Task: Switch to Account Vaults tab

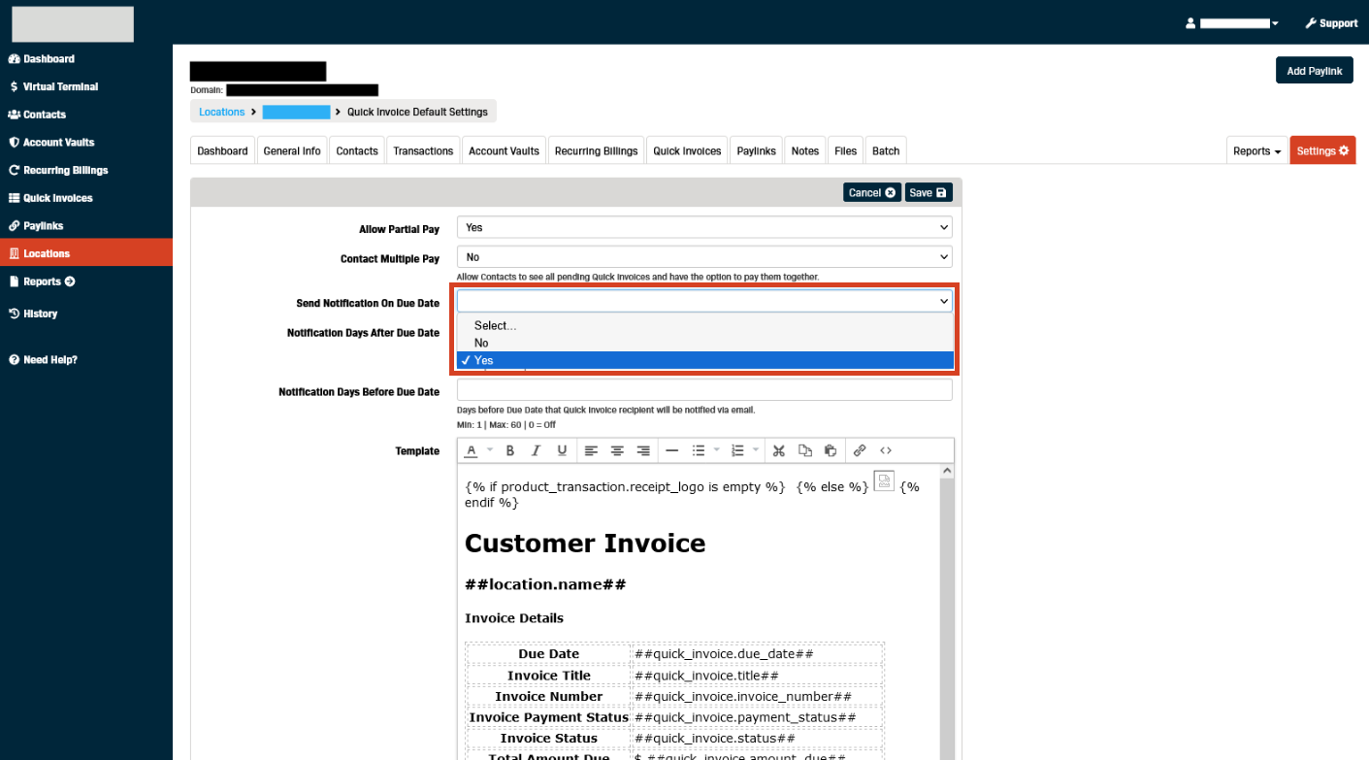Action: pos(504,150)
